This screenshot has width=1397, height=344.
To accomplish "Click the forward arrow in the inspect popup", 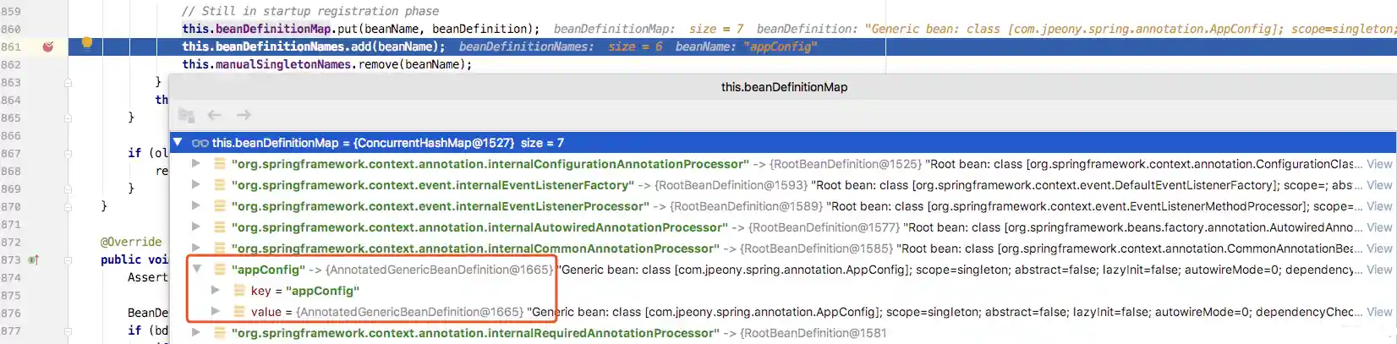I will click(x=244, y=115).
